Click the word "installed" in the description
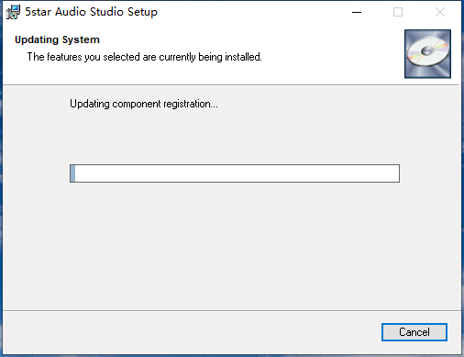Viewport: 464px width, 357px height. (x=243, y=57)
